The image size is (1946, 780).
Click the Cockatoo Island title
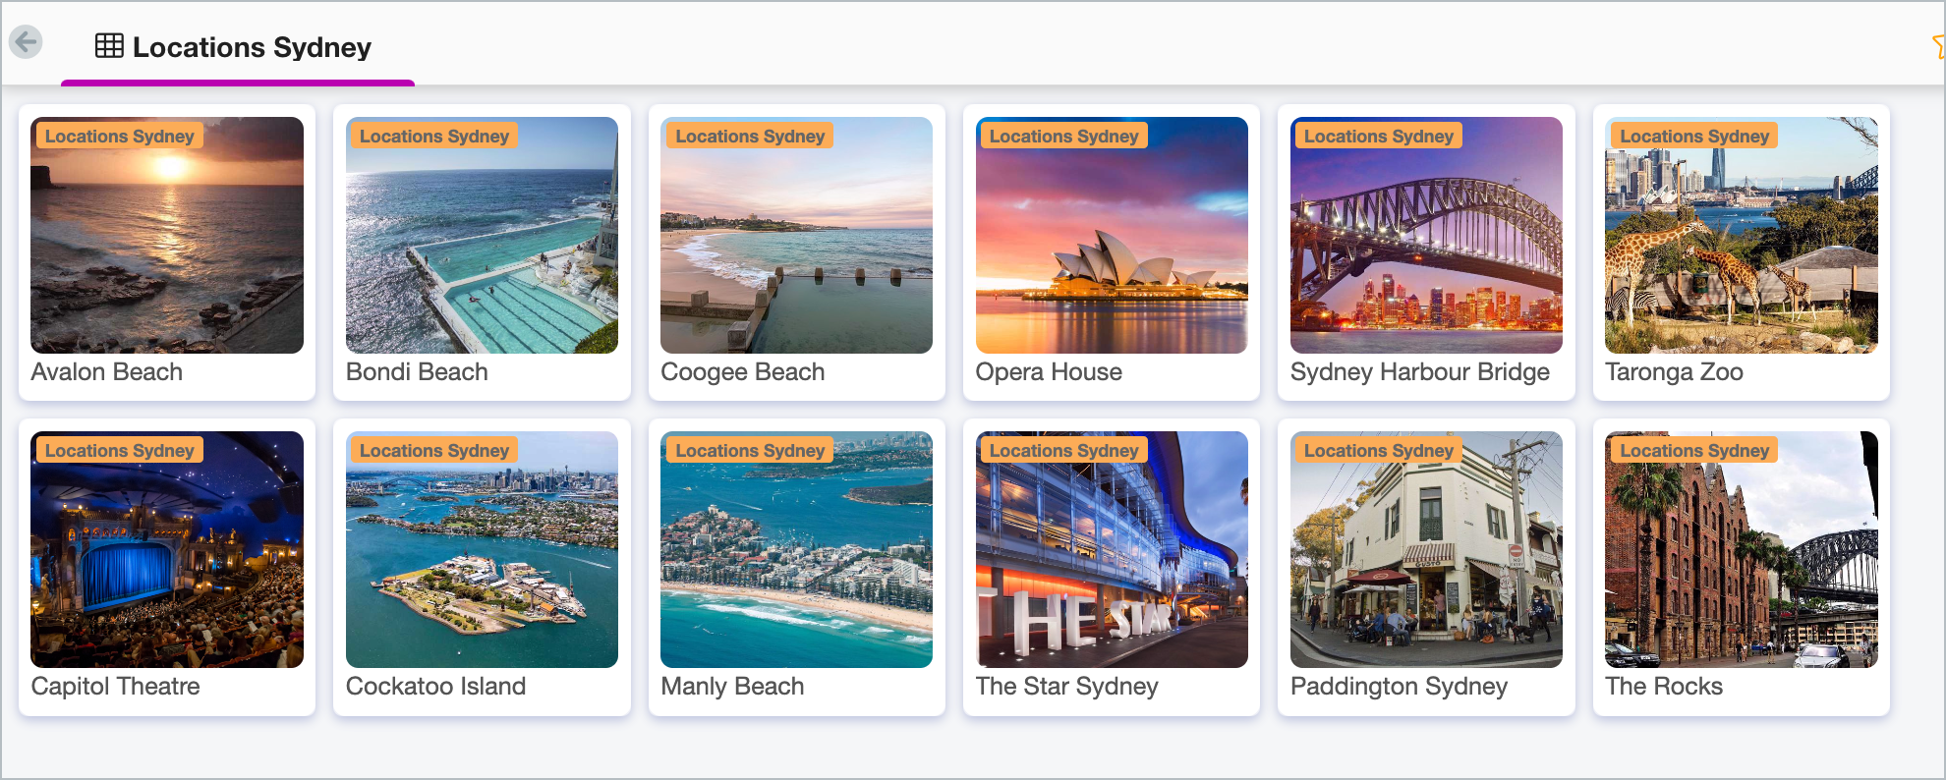pyautogui.click(x=435, y=686)
